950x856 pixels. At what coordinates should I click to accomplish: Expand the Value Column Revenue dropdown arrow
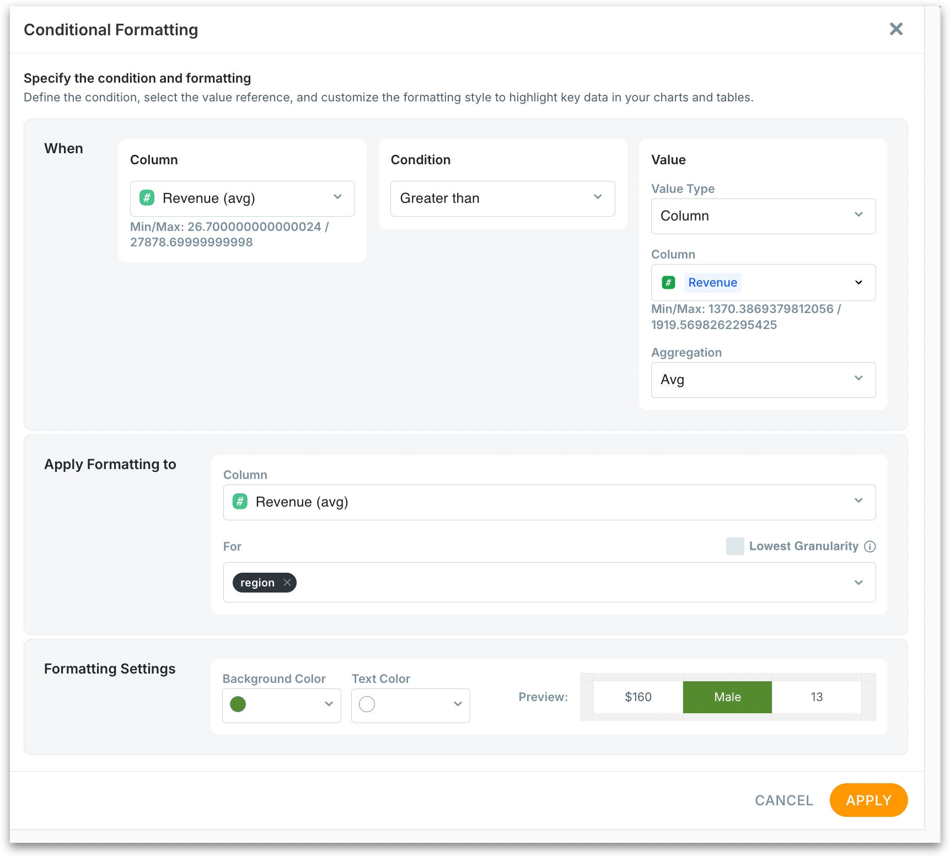click(x=858, y=283)
